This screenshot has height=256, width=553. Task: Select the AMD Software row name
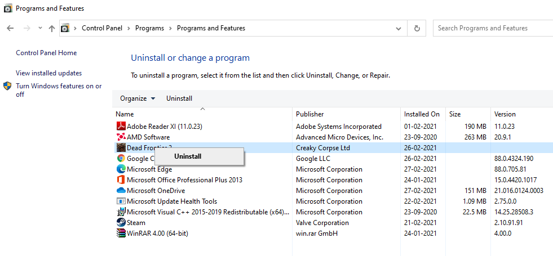point(148,137)
